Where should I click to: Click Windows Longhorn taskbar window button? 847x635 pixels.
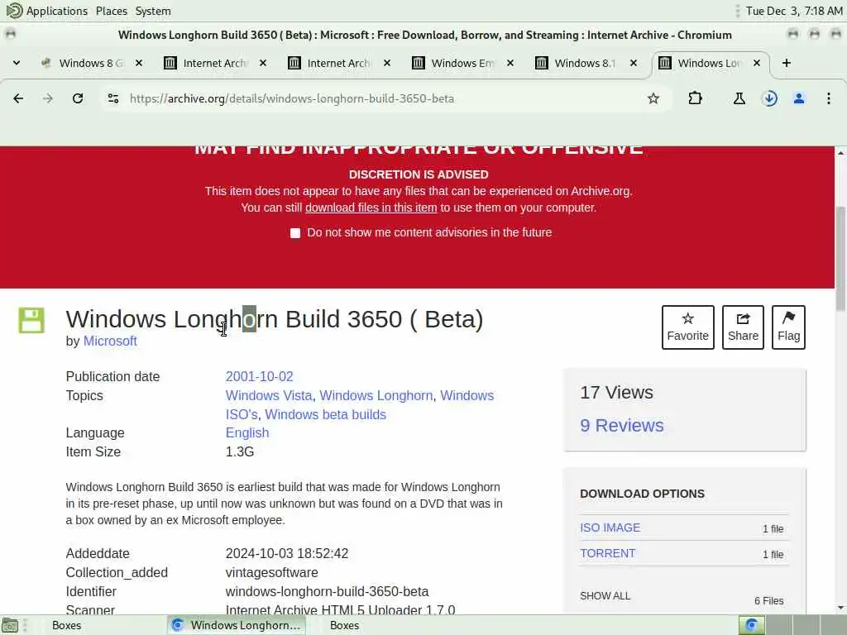coord(236,625)
